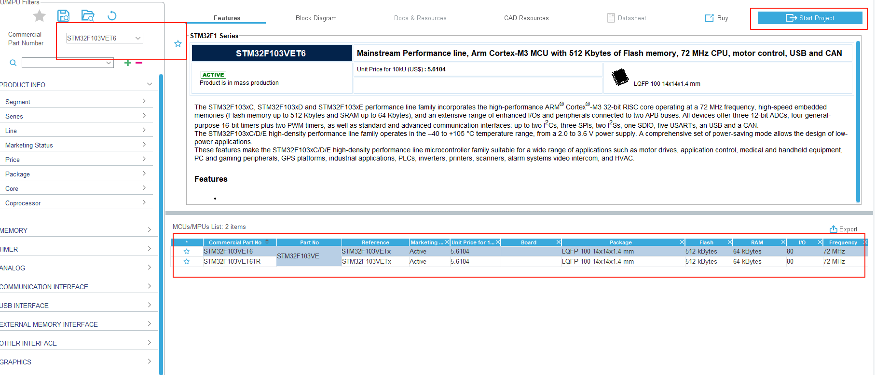Open the search field dropdown
This screenshot has width=876, height=375.
pyautogui.click(x=109, y=63)
